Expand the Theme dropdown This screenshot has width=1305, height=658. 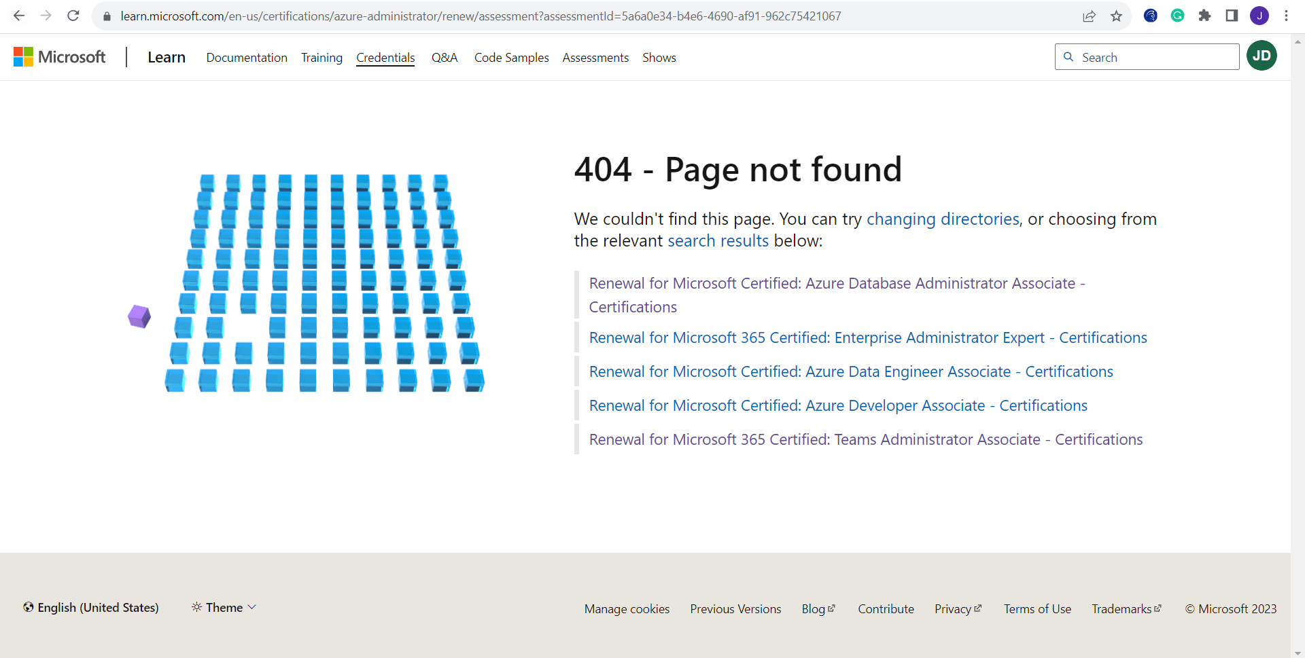pyautogui.click(x=224, y=608)
